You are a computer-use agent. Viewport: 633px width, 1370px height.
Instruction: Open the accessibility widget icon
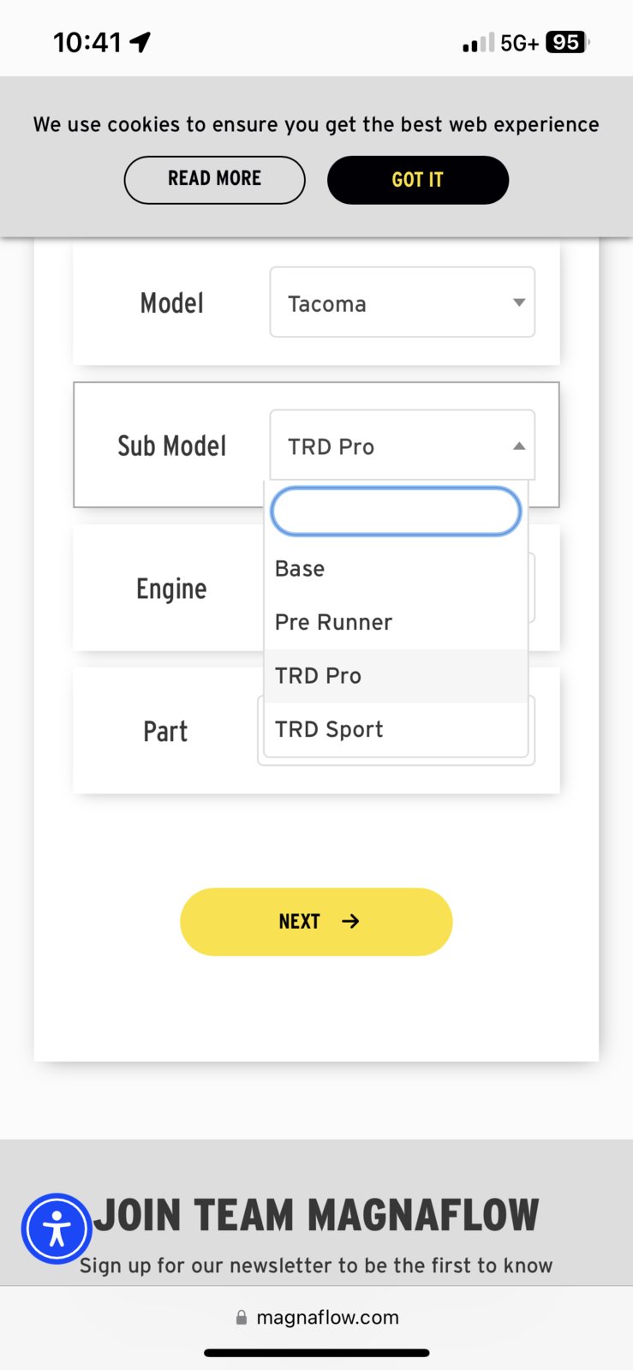click(57, 1229)
